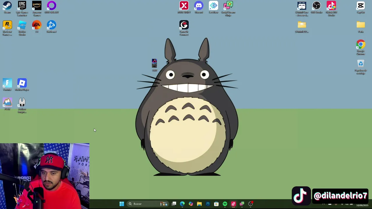Select the Roblox Studio shortcut
The image size is (372, 209).
click(x=22, y=28)
